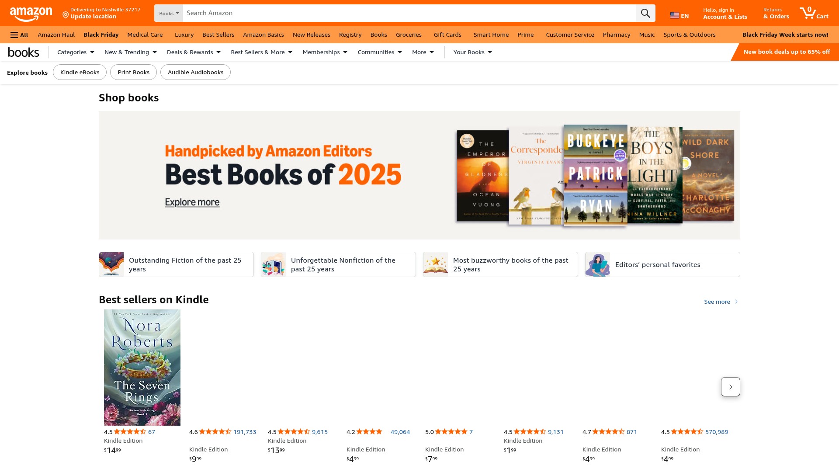
Task: Click The Boys in the Light cover
Action: point(655,175)
